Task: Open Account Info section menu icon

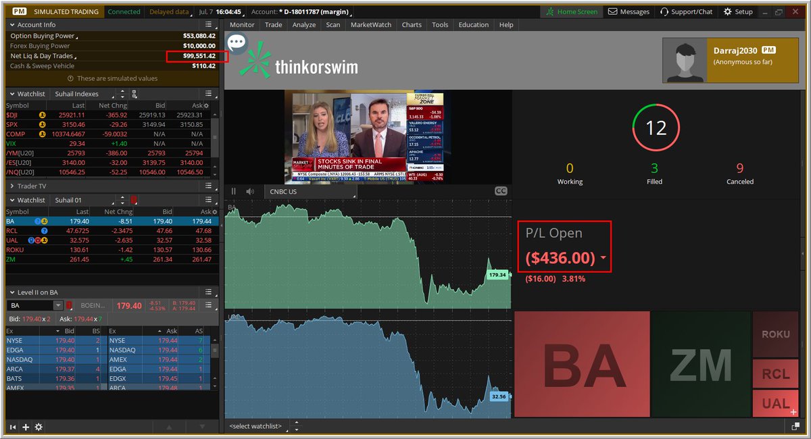Action: pyautogui.click(x=209, y=25)
